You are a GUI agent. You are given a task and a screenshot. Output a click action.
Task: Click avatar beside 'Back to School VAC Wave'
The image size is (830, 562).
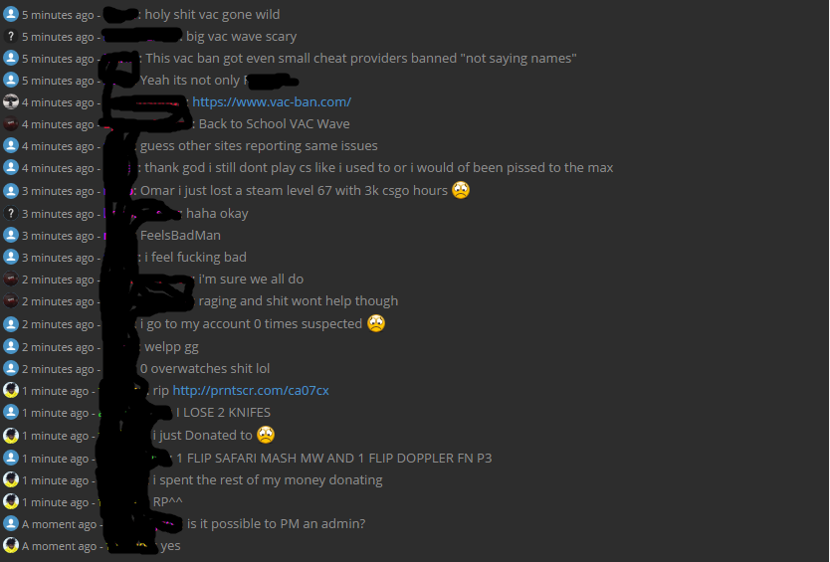click(x=11, y=123)
